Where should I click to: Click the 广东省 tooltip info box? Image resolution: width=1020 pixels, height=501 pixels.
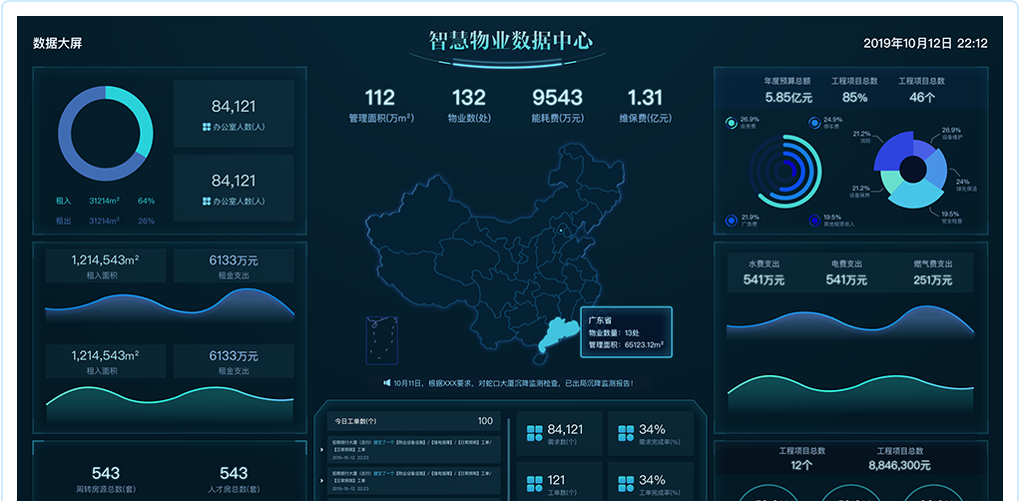tap(626, 332)
